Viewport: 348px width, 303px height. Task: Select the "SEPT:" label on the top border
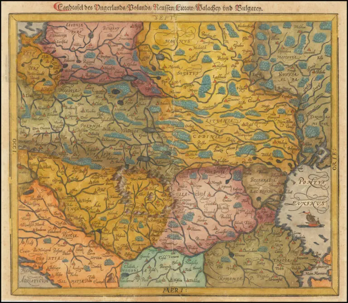tap(165, 17)
